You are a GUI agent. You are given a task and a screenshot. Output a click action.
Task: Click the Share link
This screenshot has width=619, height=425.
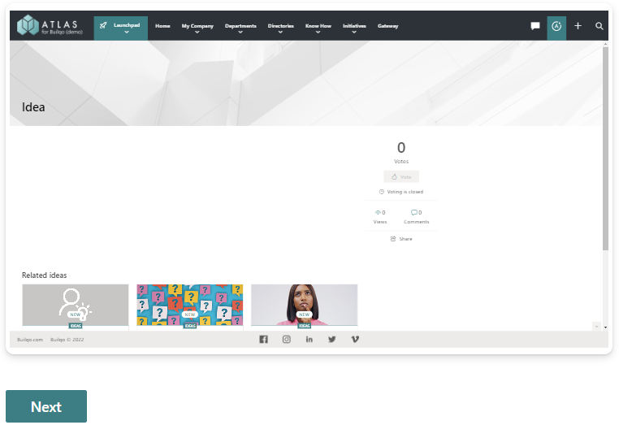click(401, 239)
